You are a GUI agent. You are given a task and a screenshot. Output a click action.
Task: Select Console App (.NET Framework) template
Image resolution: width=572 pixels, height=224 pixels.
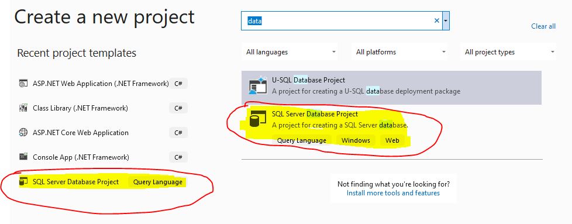click(x=81, y=157)
